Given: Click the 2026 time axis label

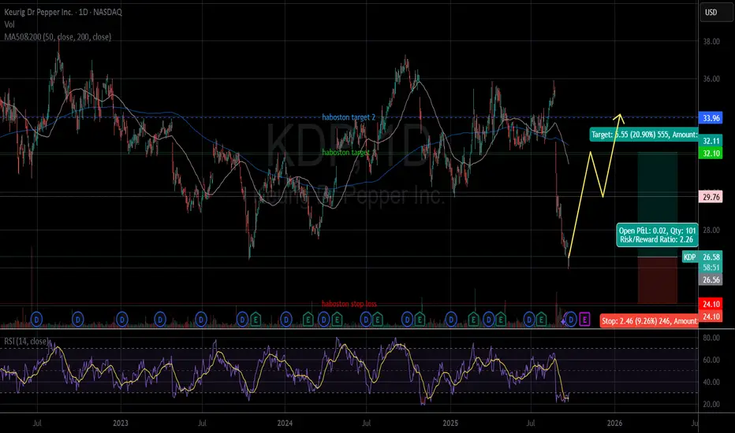Looking at the screenshot, I should [614, 424].
